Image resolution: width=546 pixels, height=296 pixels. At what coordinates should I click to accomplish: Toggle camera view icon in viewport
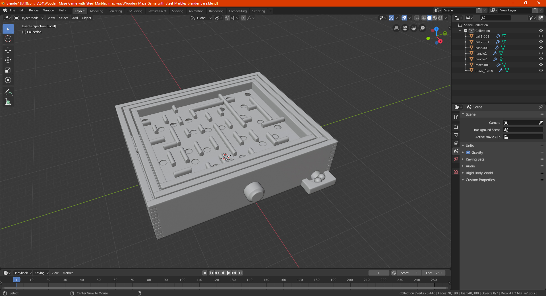[405, 28]
